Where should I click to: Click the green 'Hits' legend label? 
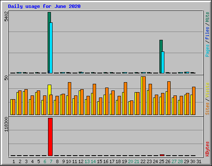tap(207, 17)
